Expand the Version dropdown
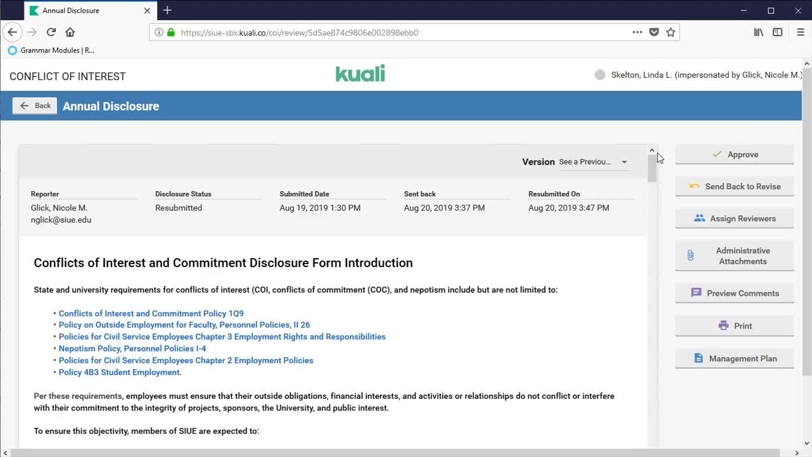 pos(593,162)
